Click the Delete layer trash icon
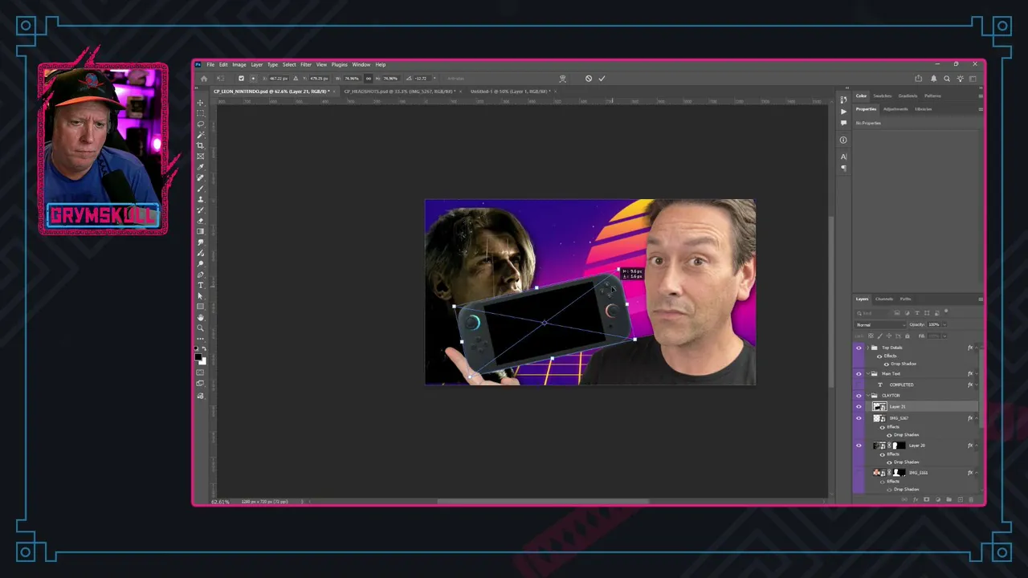 [x=971, y=499]
